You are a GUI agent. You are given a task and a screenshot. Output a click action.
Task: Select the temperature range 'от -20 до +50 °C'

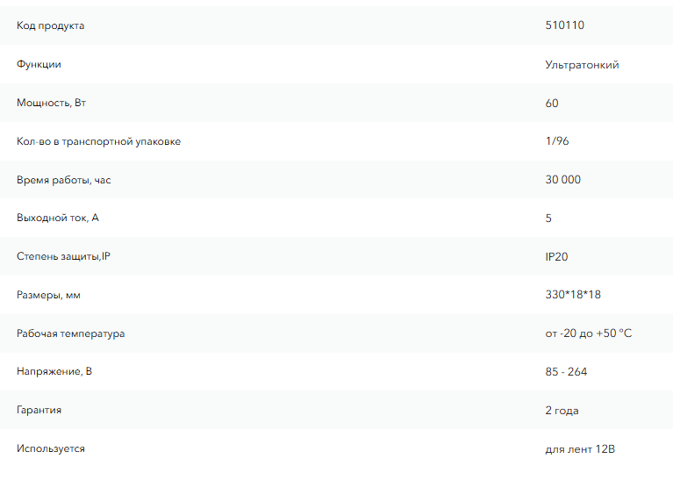click(589, 333)
